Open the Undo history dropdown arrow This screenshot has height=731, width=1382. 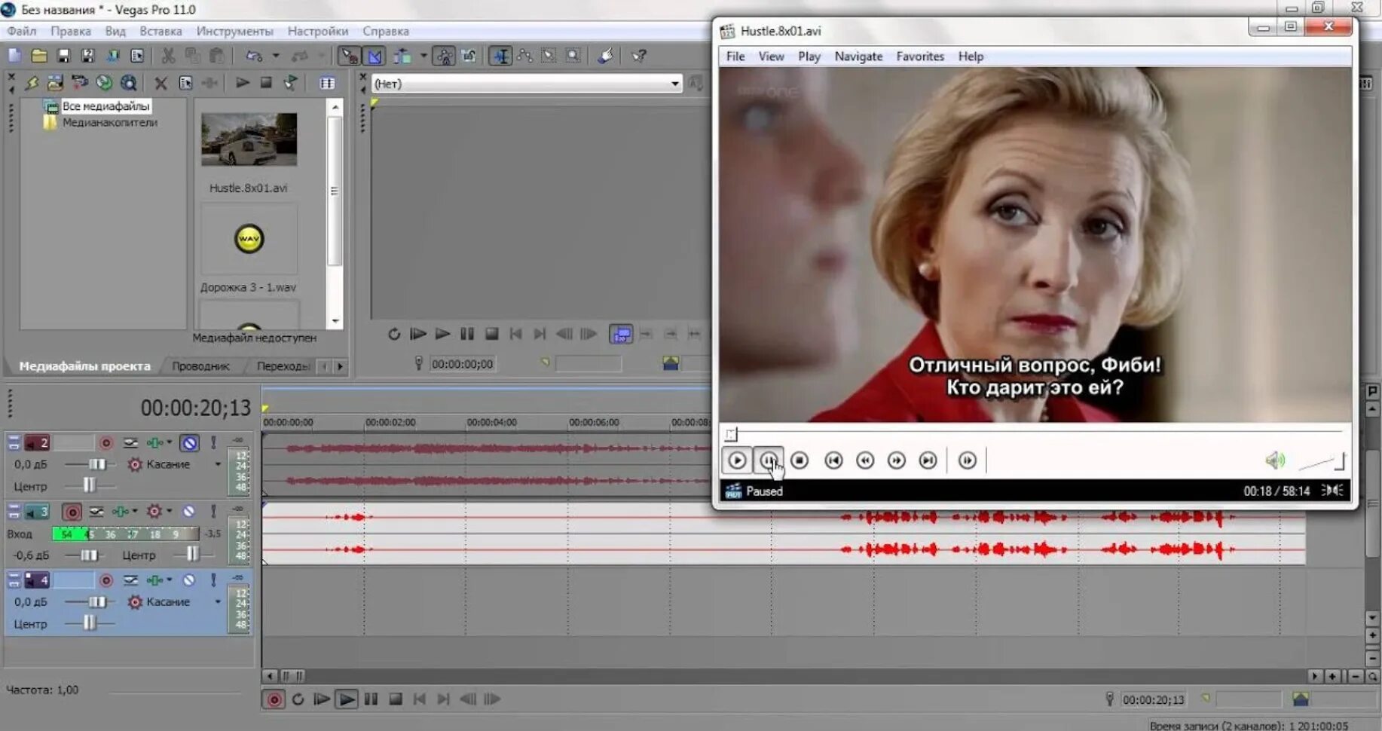(x=276, y=56)
